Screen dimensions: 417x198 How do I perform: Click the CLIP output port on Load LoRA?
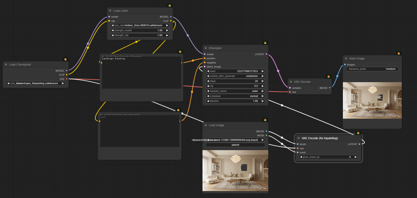[171, 21]
